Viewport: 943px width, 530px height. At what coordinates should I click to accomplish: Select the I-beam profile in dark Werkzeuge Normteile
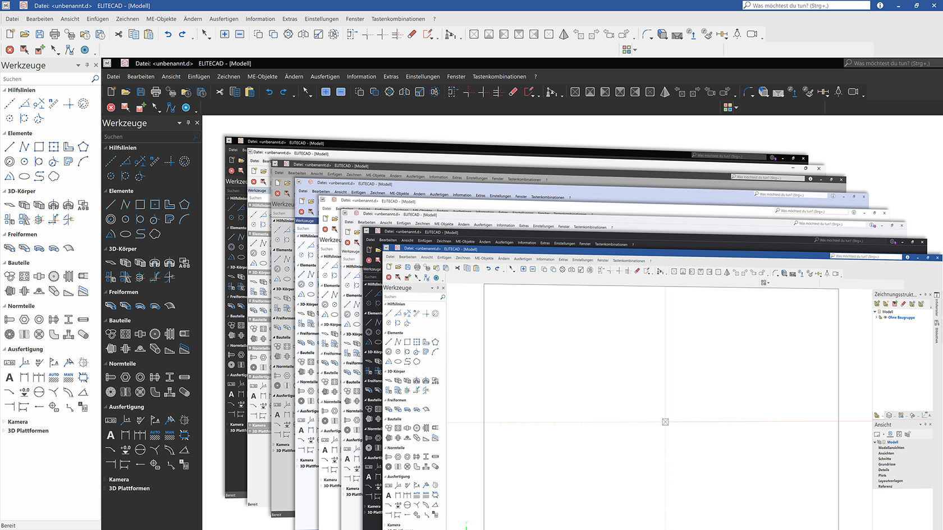coord(170,377)
